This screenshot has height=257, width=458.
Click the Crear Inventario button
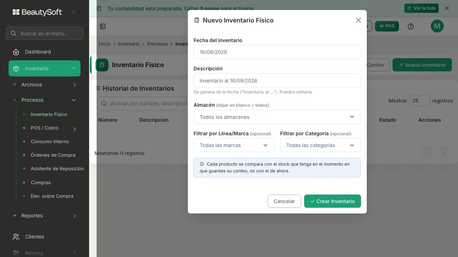332,201
